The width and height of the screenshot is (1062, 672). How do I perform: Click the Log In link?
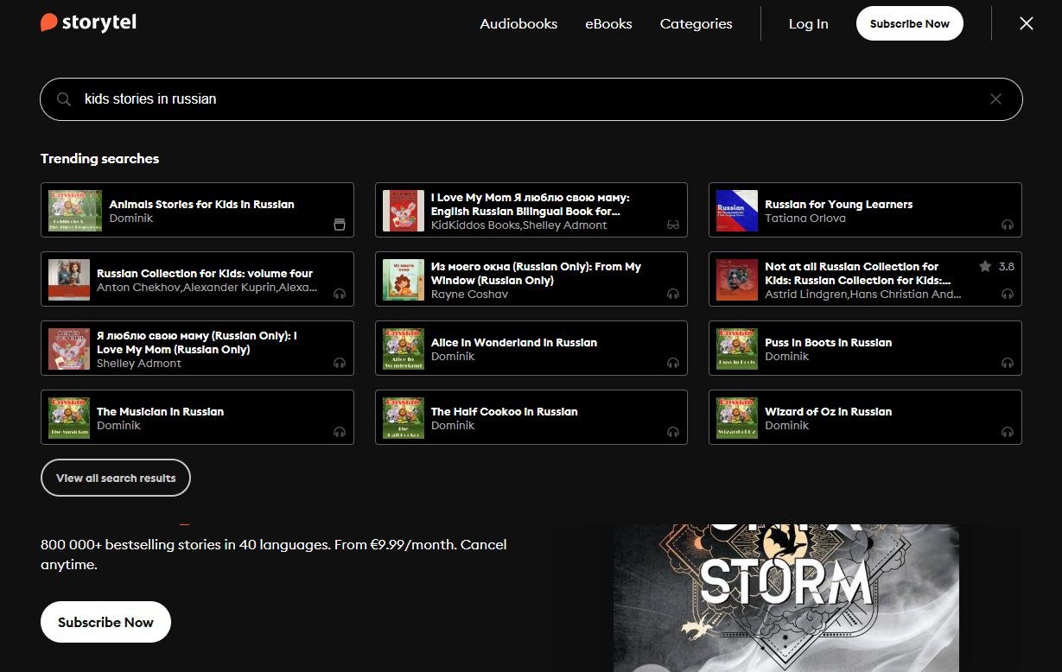pos(808,24)
